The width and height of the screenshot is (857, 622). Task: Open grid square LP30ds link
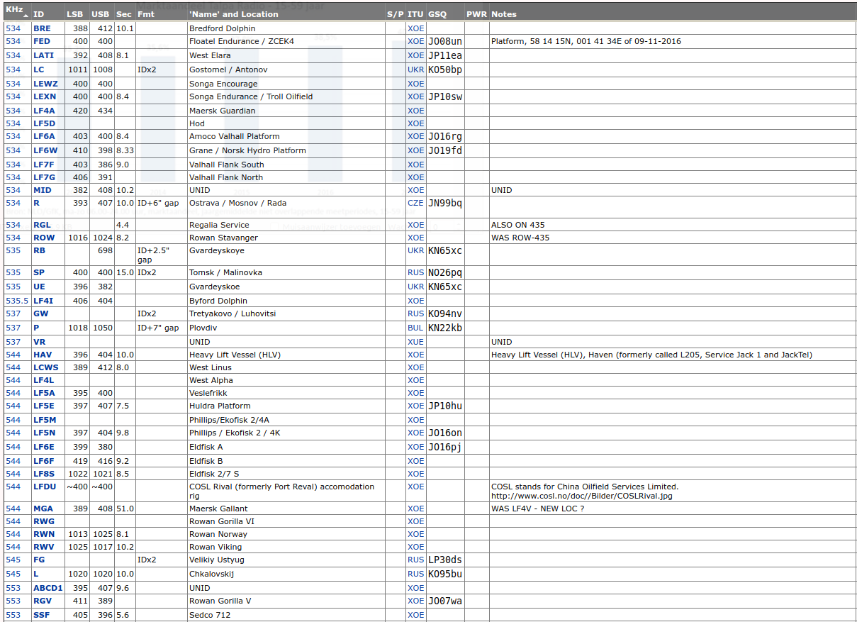[445, 560]
